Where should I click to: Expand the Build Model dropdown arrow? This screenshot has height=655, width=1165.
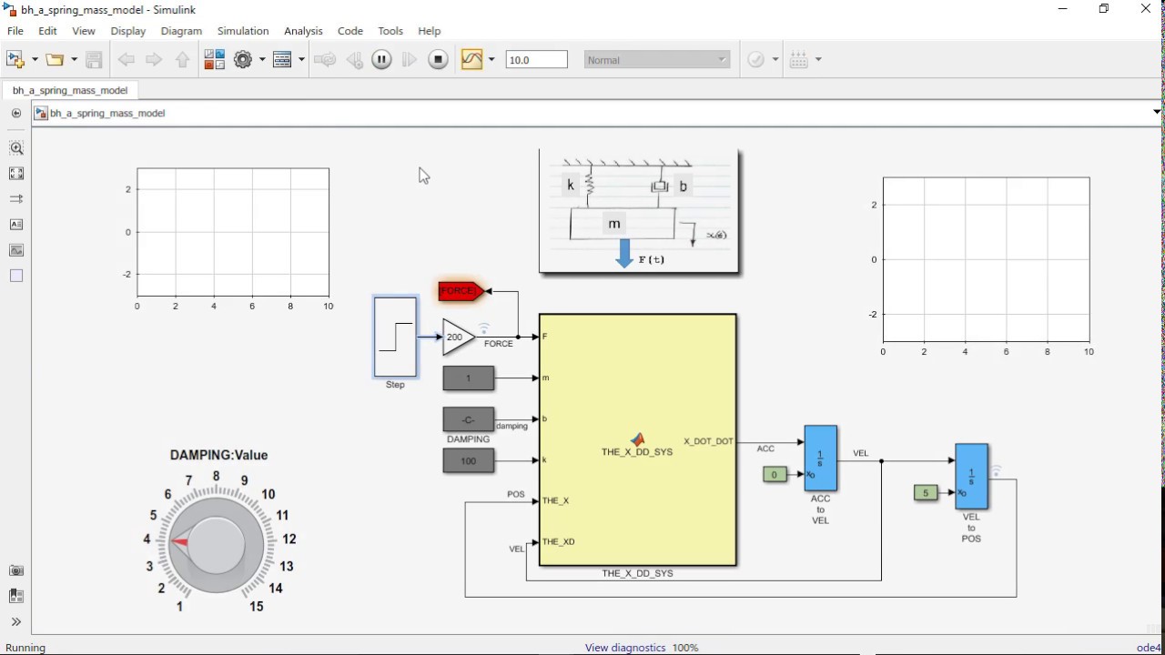818,60
